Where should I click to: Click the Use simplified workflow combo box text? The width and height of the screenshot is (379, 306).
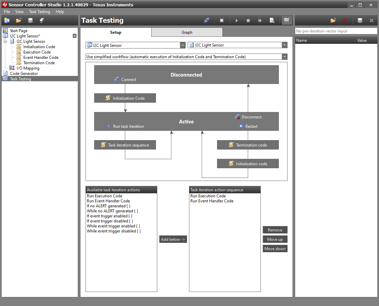pyautogui.click(x=166, y=57)
